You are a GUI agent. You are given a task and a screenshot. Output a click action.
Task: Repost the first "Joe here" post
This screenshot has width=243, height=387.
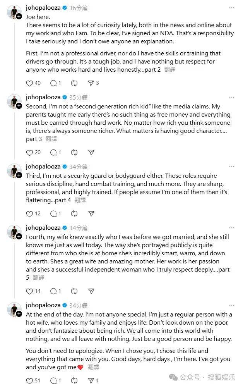(x=74, y=83)
